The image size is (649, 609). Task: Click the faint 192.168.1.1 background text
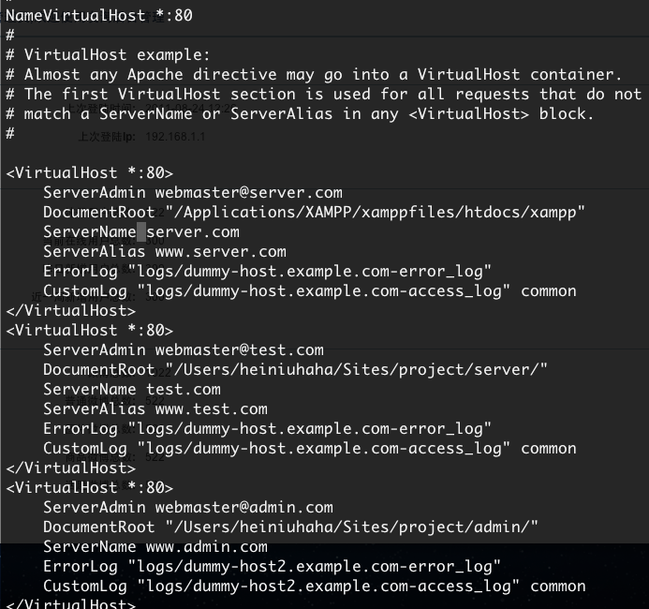[x=175, y=137]
